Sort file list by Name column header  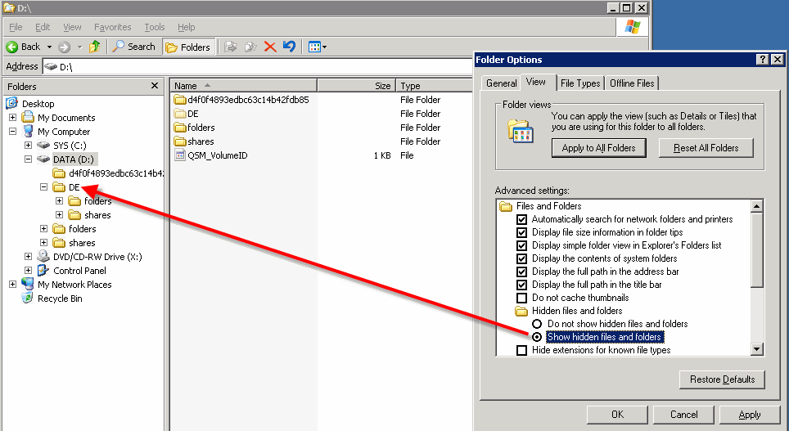click(x=243, y=86)
